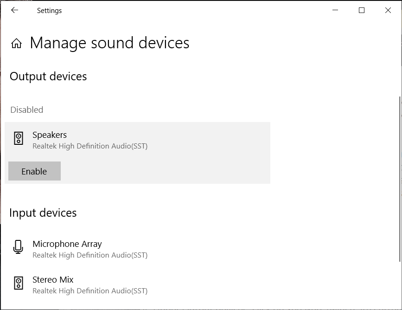Click the Disabled group label

coord(27,110)
